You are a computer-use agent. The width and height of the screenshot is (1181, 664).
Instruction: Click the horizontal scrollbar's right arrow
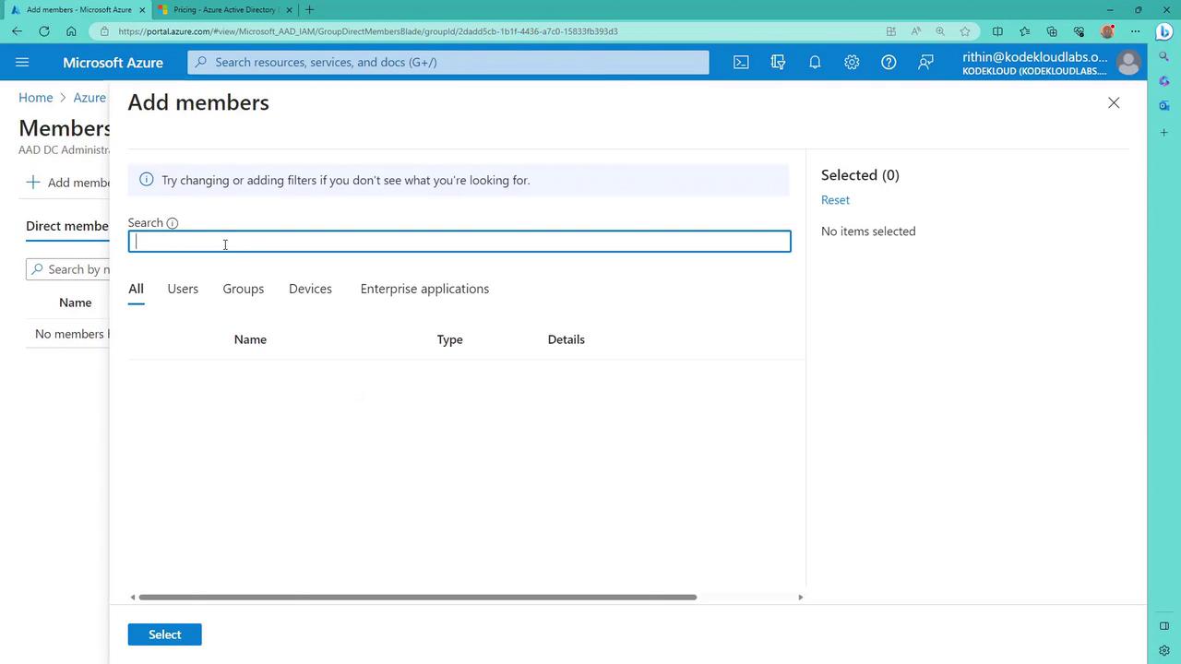(800, 598)
